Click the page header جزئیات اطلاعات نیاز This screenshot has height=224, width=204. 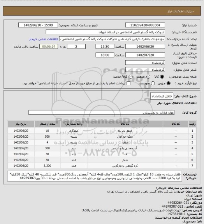coord(181,11)
